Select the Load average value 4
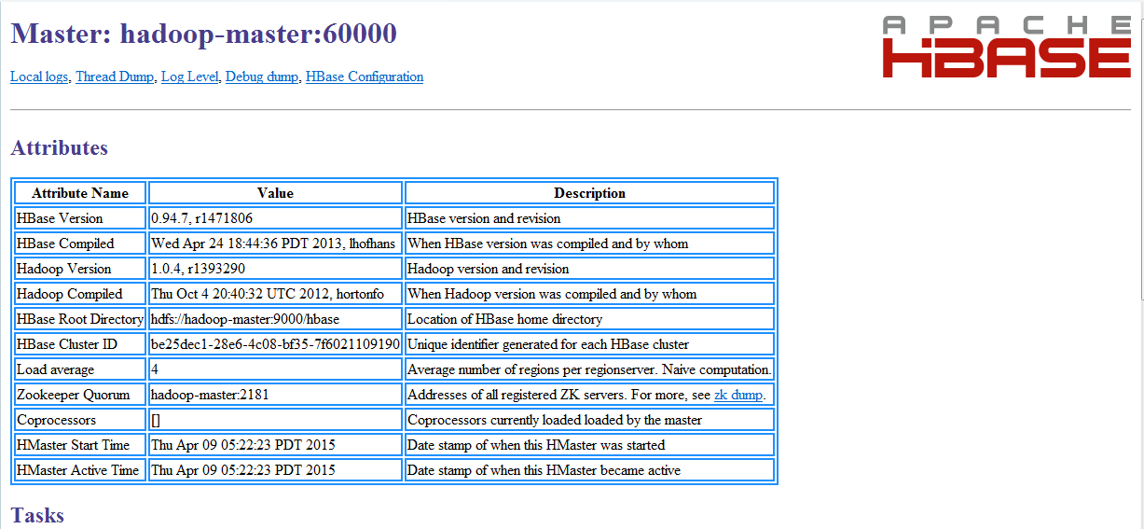Screen dimensions: 1144x529 point(275,369)
